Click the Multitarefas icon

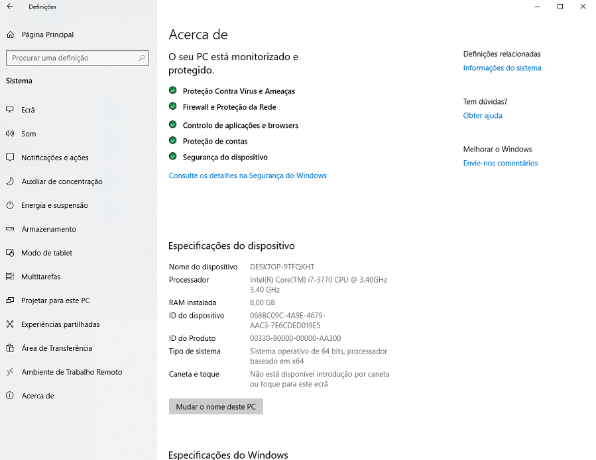click(10, 277)
